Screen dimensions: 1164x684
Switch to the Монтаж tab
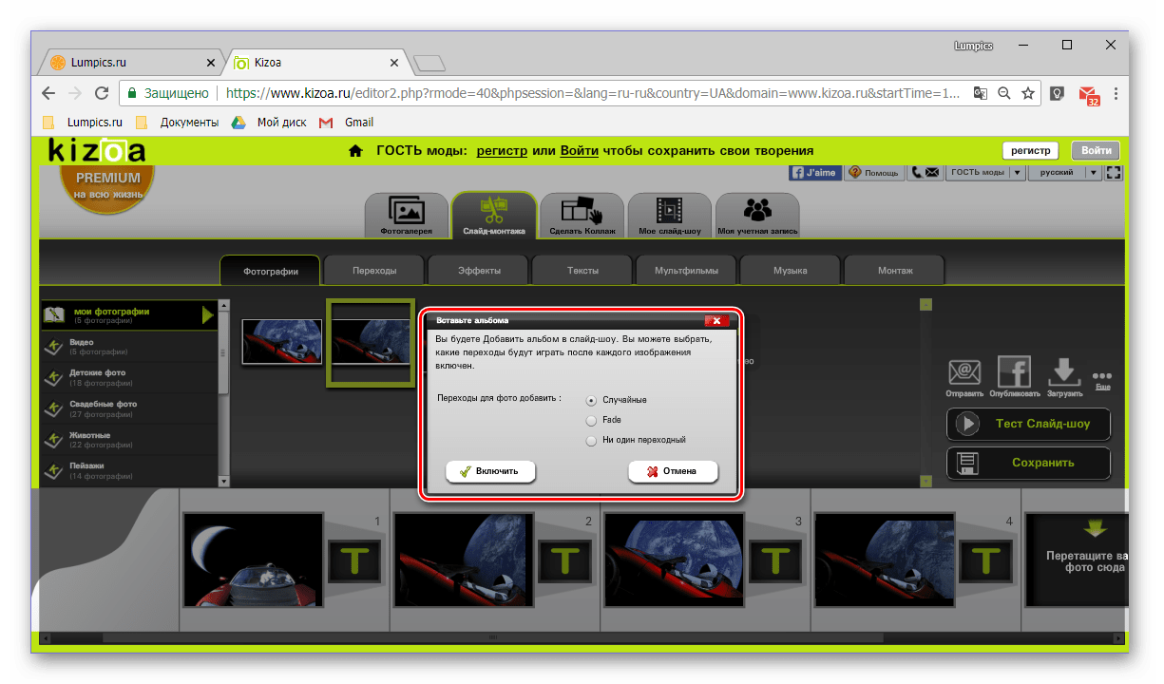895,271
